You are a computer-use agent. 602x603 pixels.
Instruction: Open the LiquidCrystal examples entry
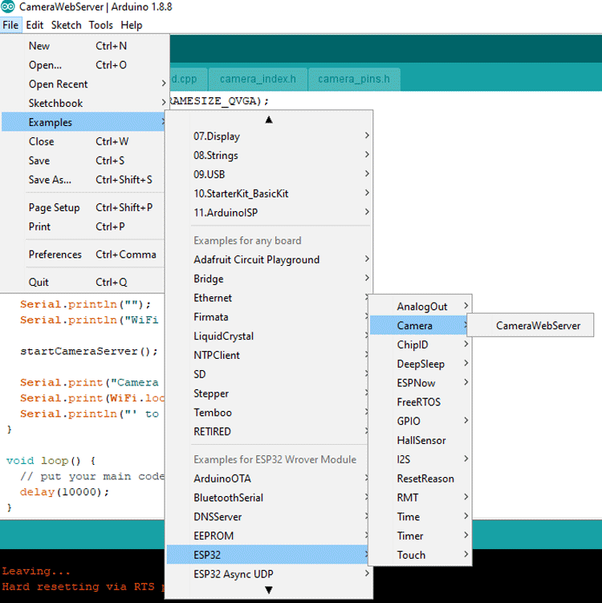click(268, 336)
